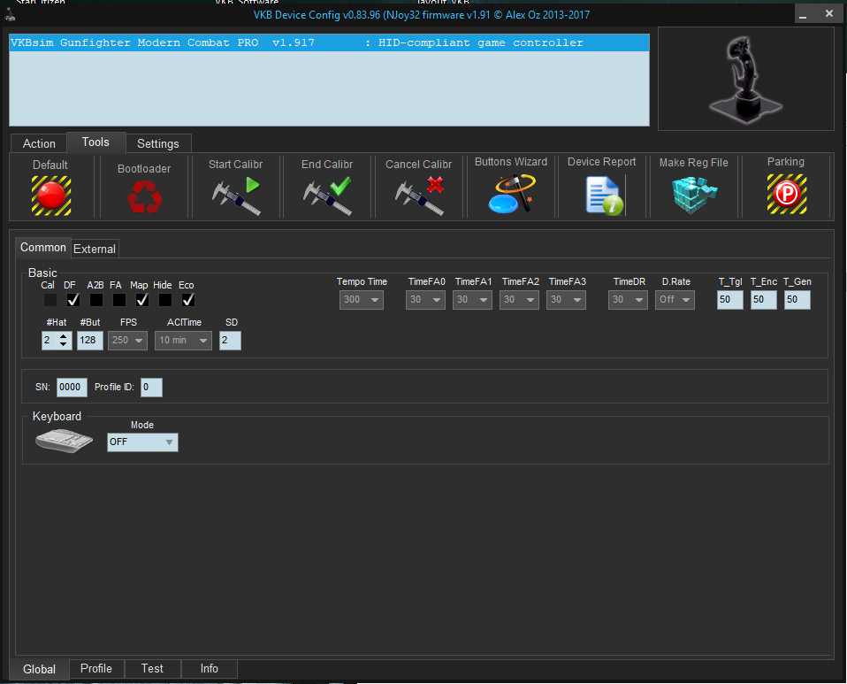Click the #Hat stepper arrows
This screenshot has width=847, height=684.
(63, 340)
